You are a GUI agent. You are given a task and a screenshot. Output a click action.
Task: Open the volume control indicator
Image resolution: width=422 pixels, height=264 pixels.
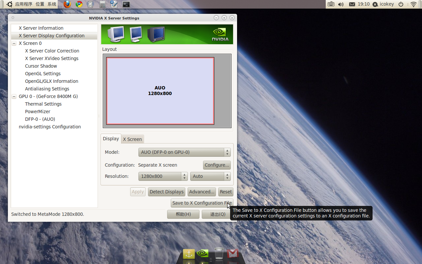(341, 4)
